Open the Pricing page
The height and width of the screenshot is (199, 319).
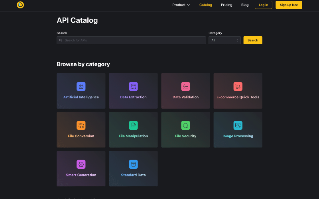(226, 5)
